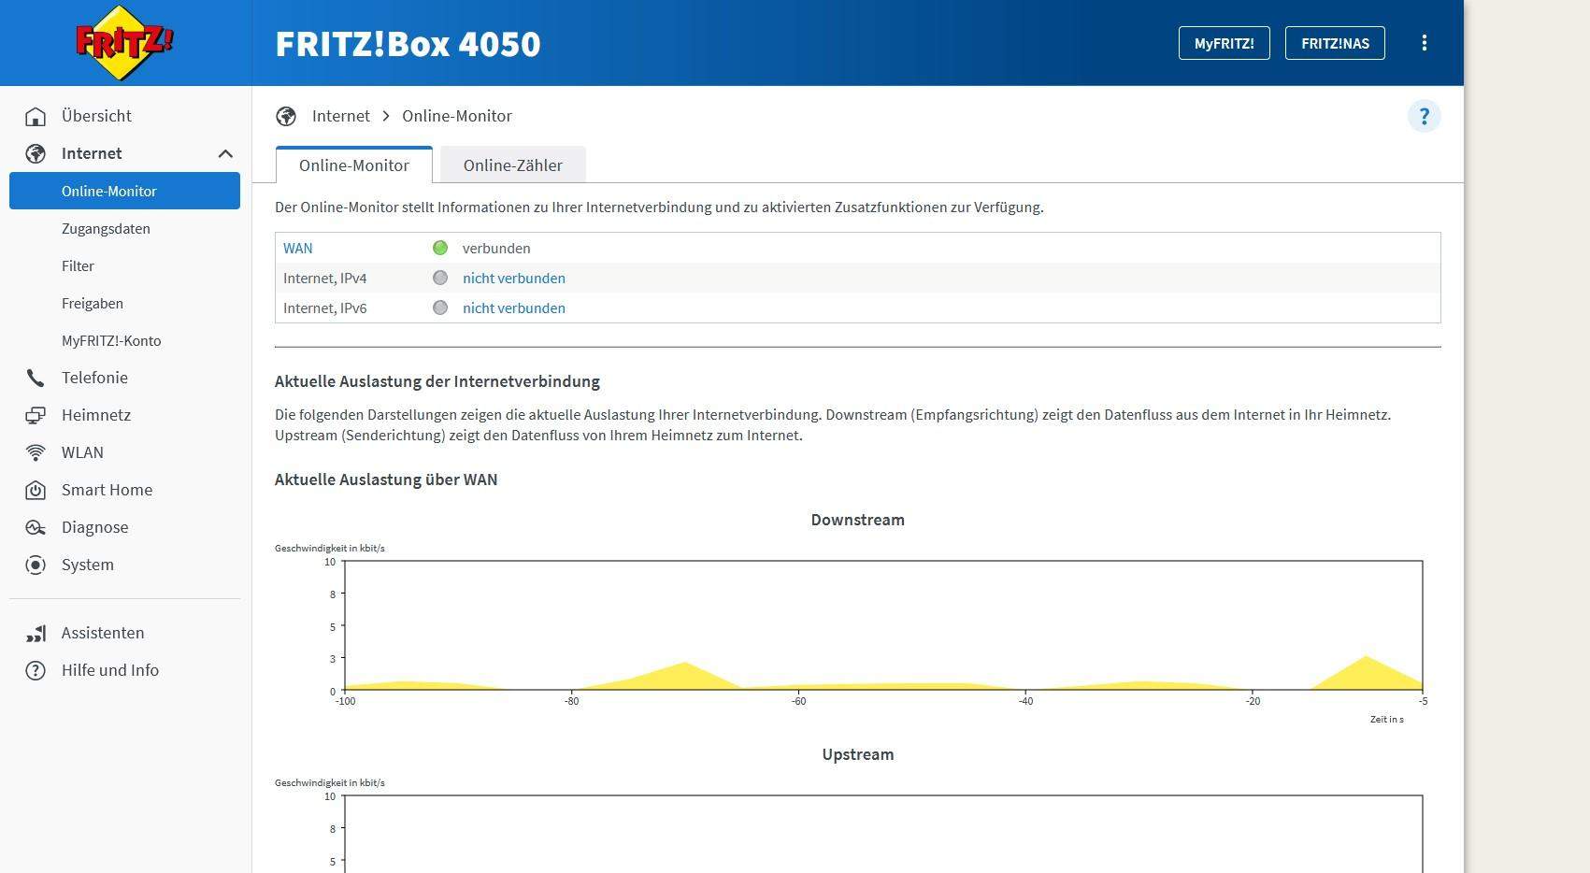Switch to the Online-Zähler tab
Viewport: 1590px width, 873px height.
point(512,165)
